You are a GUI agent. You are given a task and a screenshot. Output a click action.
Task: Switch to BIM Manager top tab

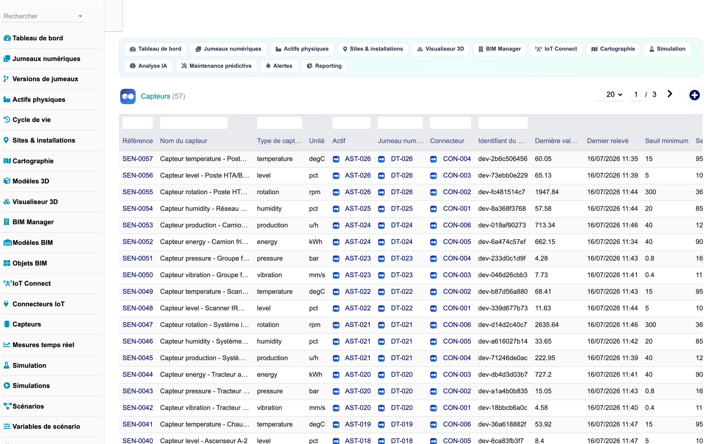[x=500, y=49]
